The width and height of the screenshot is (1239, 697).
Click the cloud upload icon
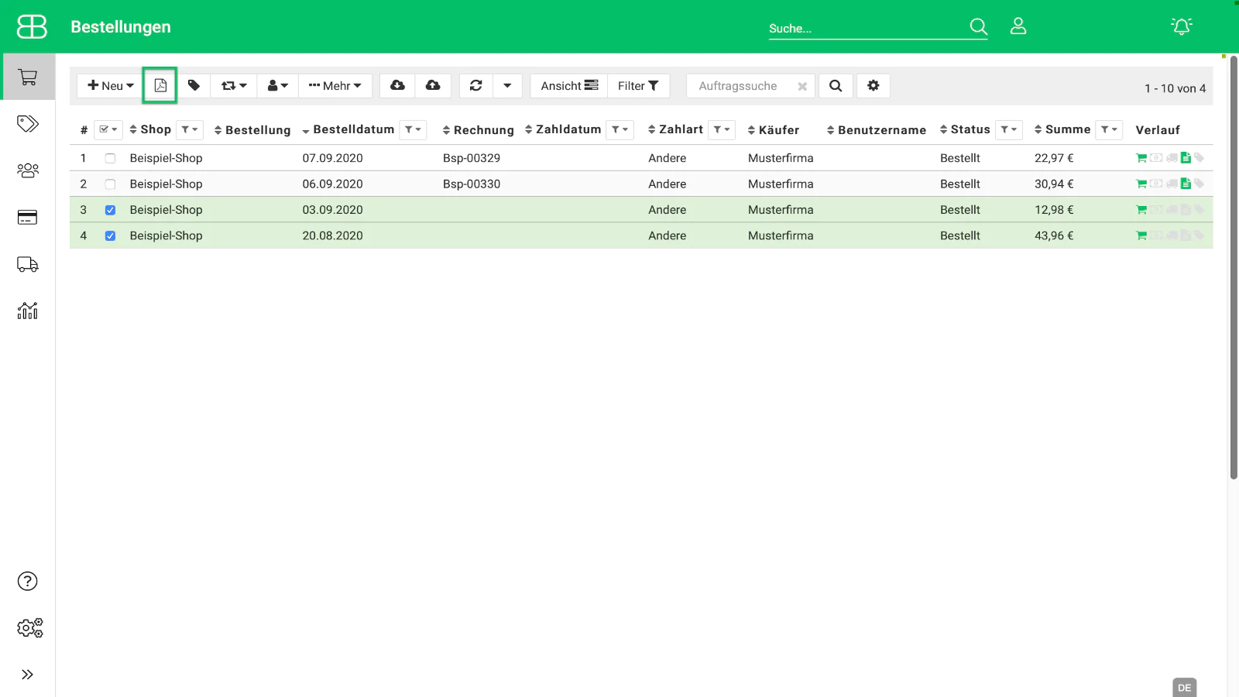click(433, 86)
